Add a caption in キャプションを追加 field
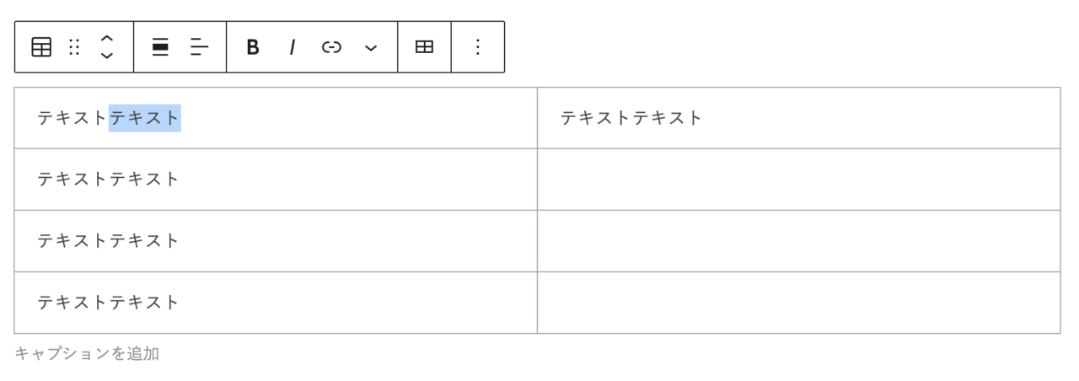 pos(87,353)
